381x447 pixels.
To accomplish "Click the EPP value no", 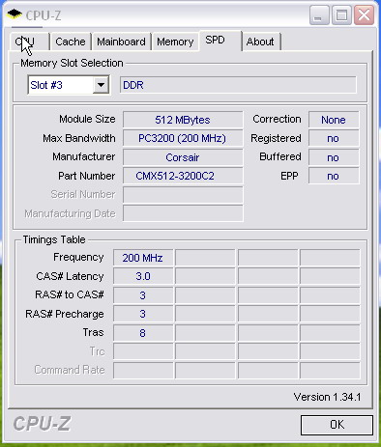I will pos(334,176).
